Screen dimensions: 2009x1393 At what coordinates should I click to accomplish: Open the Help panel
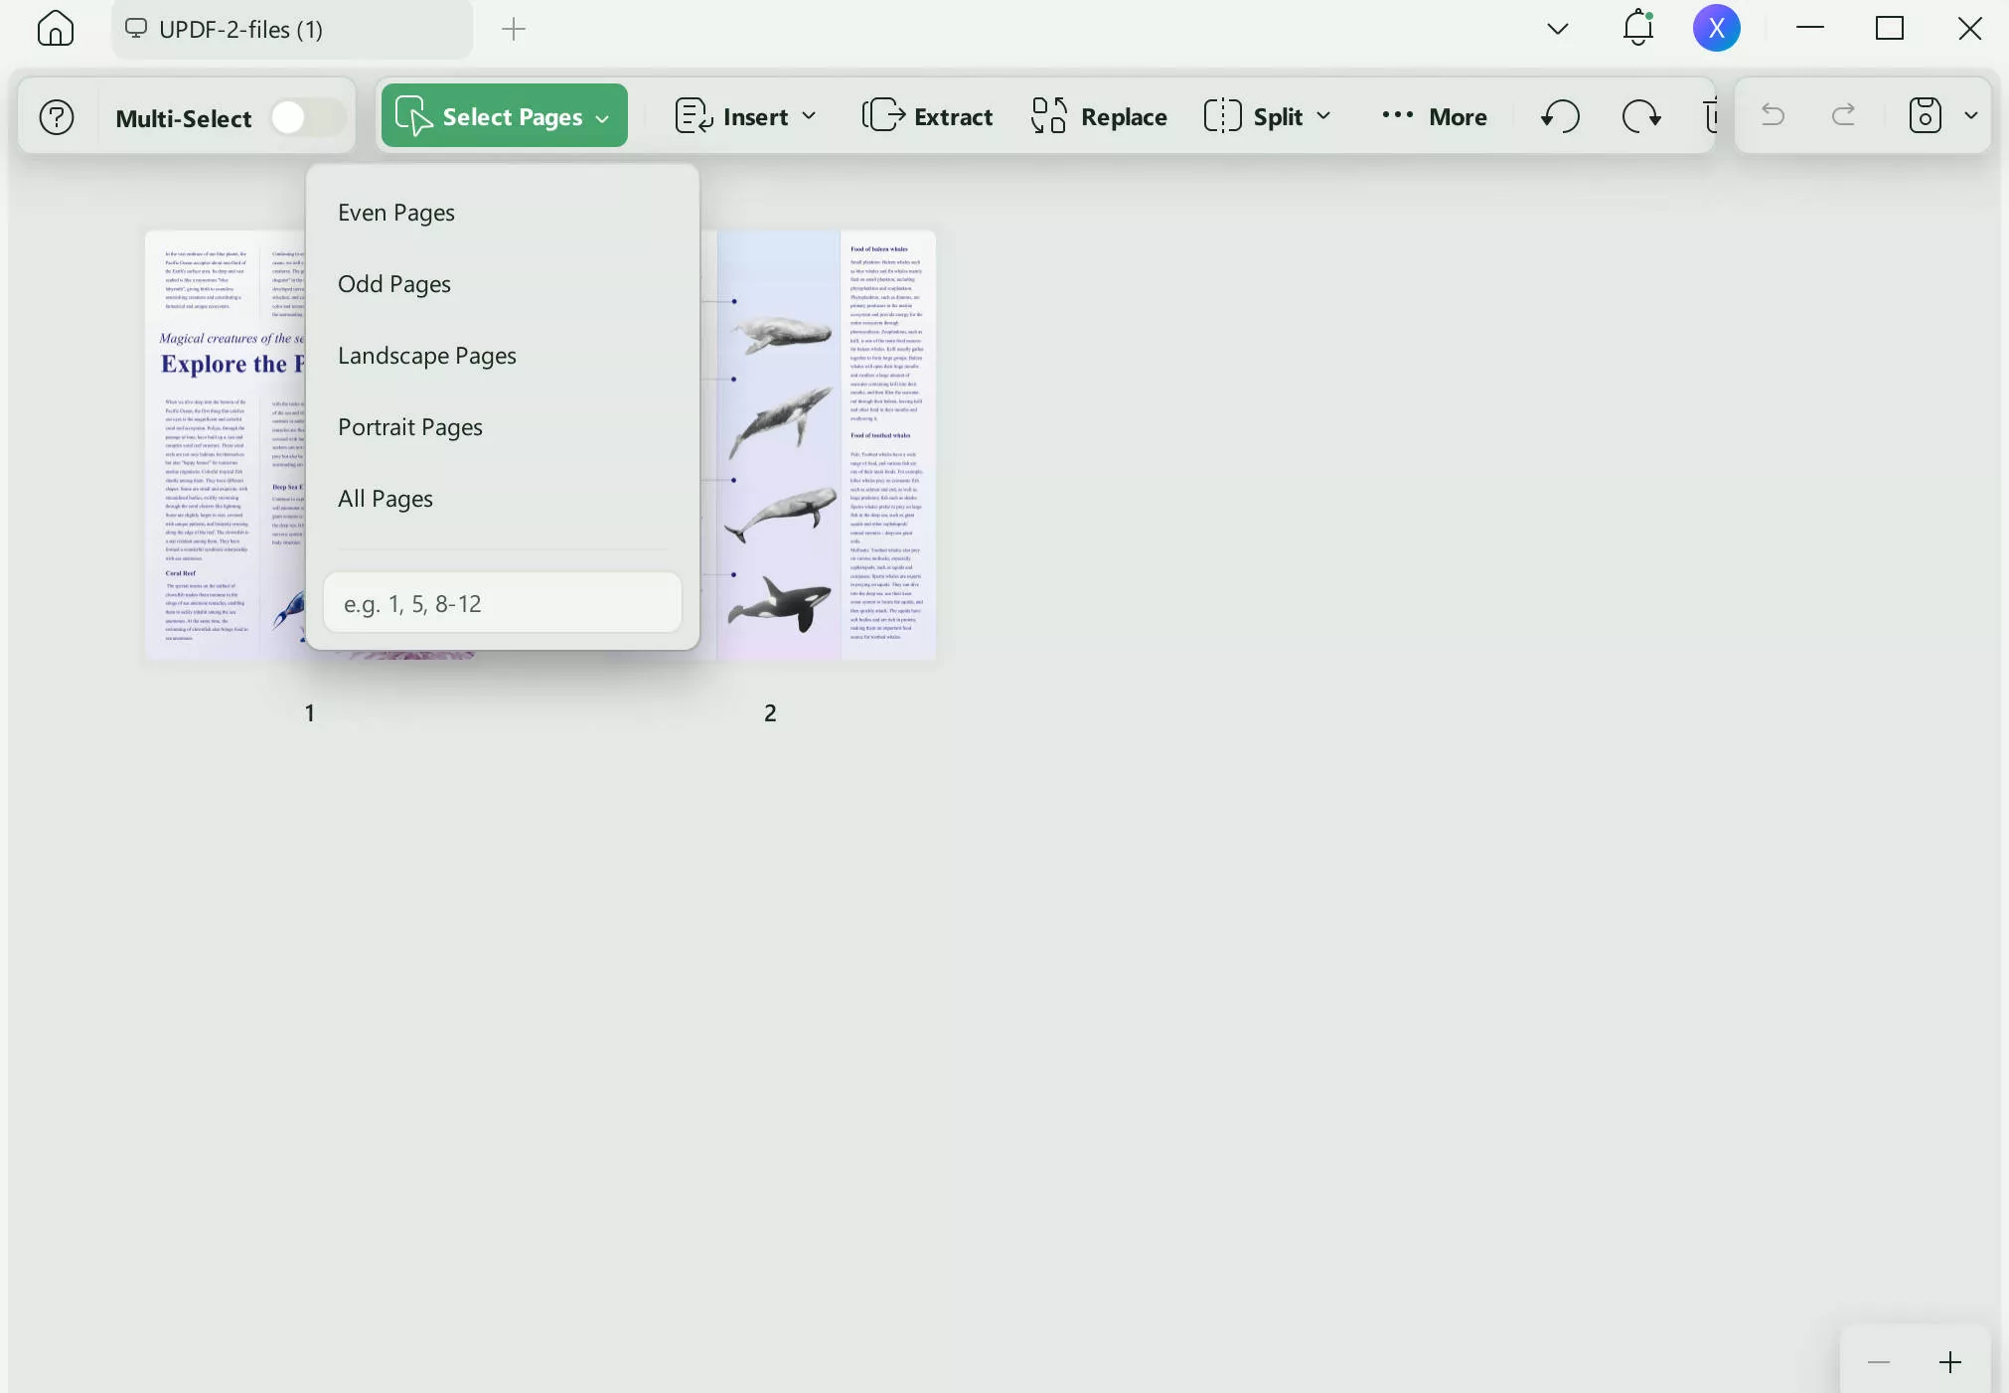(x=57, y=116)
